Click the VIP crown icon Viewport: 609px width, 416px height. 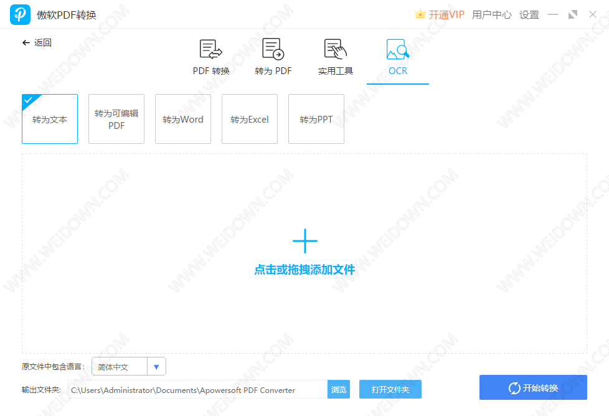[x=420, y=14]
